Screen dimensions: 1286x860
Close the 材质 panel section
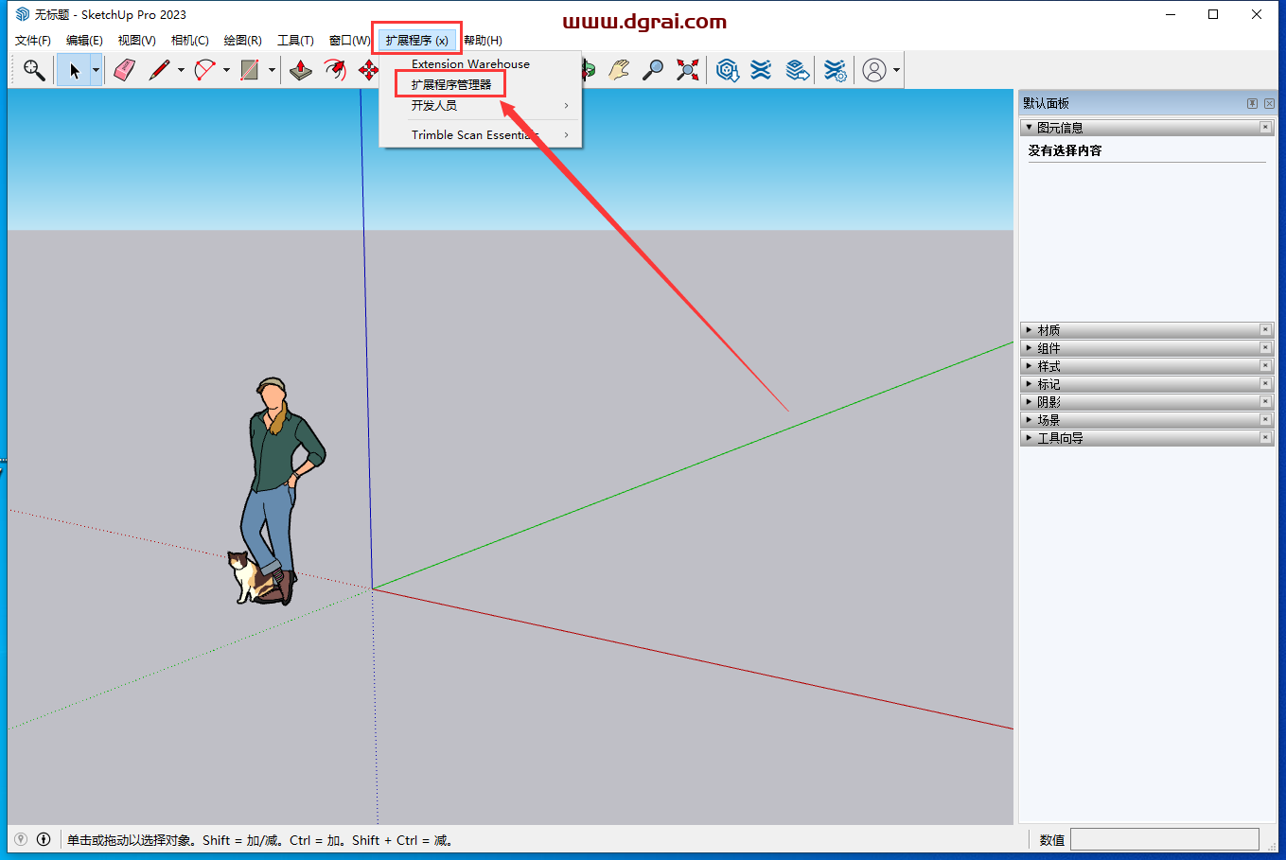tap(1265, 330)
